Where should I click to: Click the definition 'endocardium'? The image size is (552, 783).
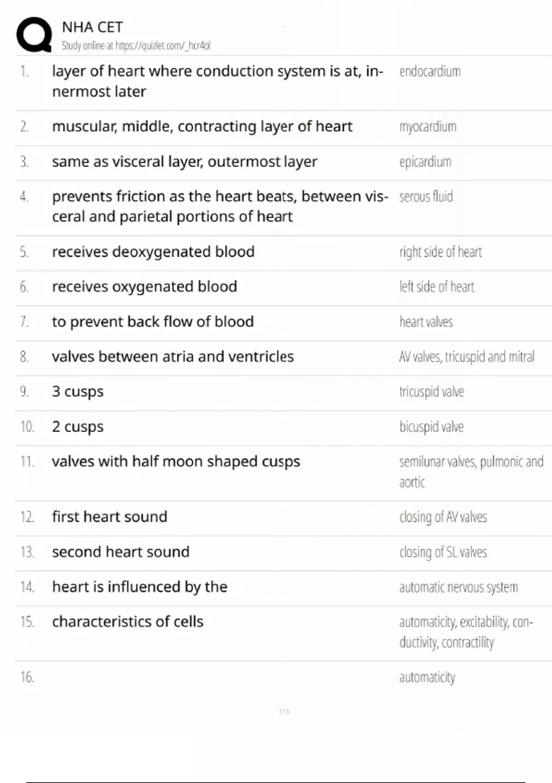click(x=430, y=71)
